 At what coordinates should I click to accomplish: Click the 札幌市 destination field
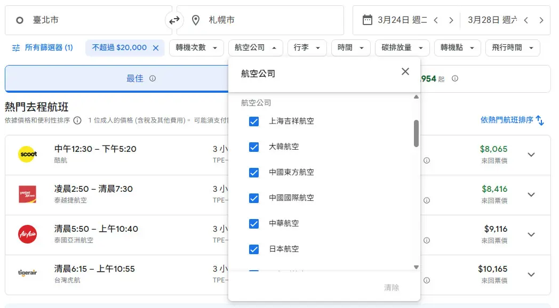260,20
